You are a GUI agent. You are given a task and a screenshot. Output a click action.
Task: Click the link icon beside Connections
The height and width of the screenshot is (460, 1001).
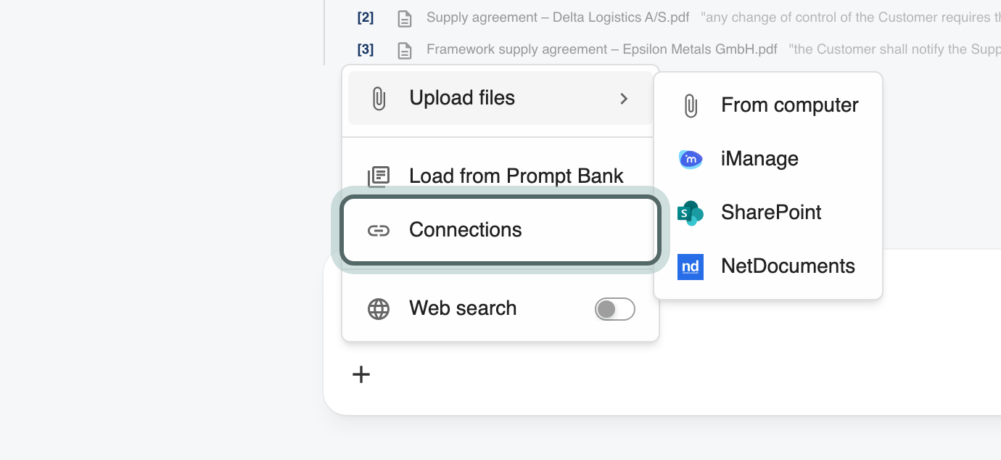[379, 230]
